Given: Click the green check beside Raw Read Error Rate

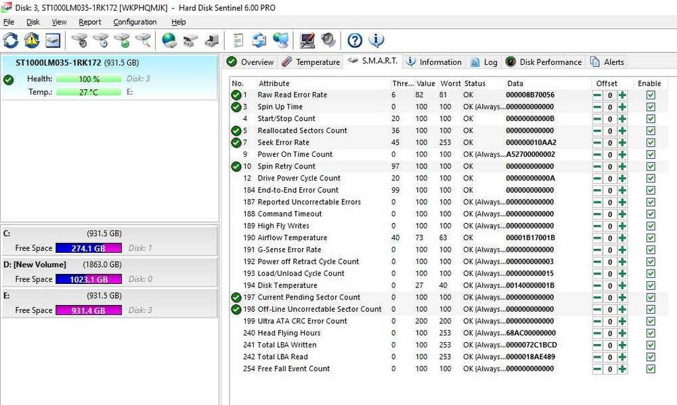Looking at the screenshot, I should point(236,95).
